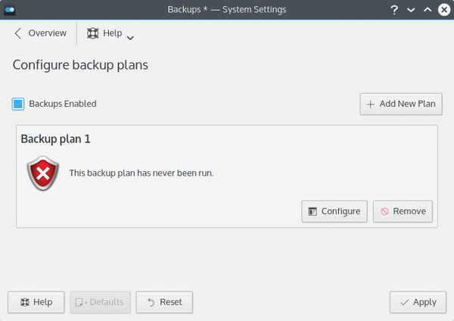Click the undo arrow icon on Reset
The height and width of the screenshot is (321, 454).
[x=151, y=303]
